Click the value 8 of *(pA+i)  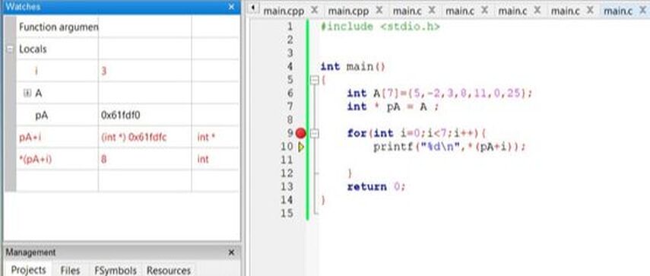pyautogui.click(x=103, y=159)
